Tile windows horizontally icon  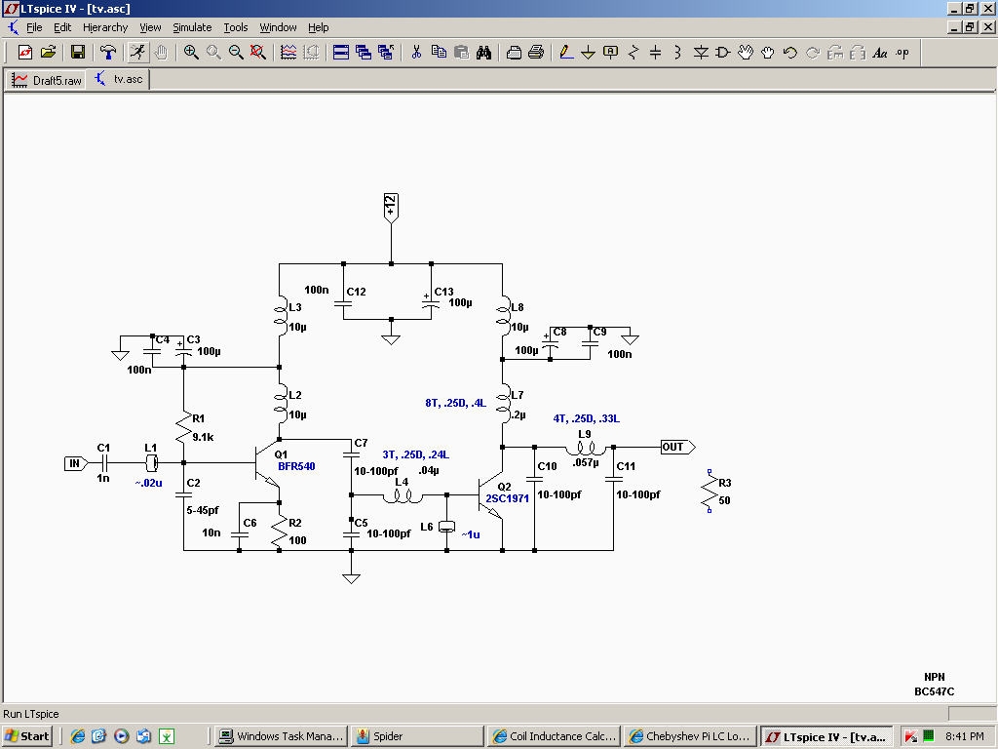pyautogui.click(x=341, y=53)
